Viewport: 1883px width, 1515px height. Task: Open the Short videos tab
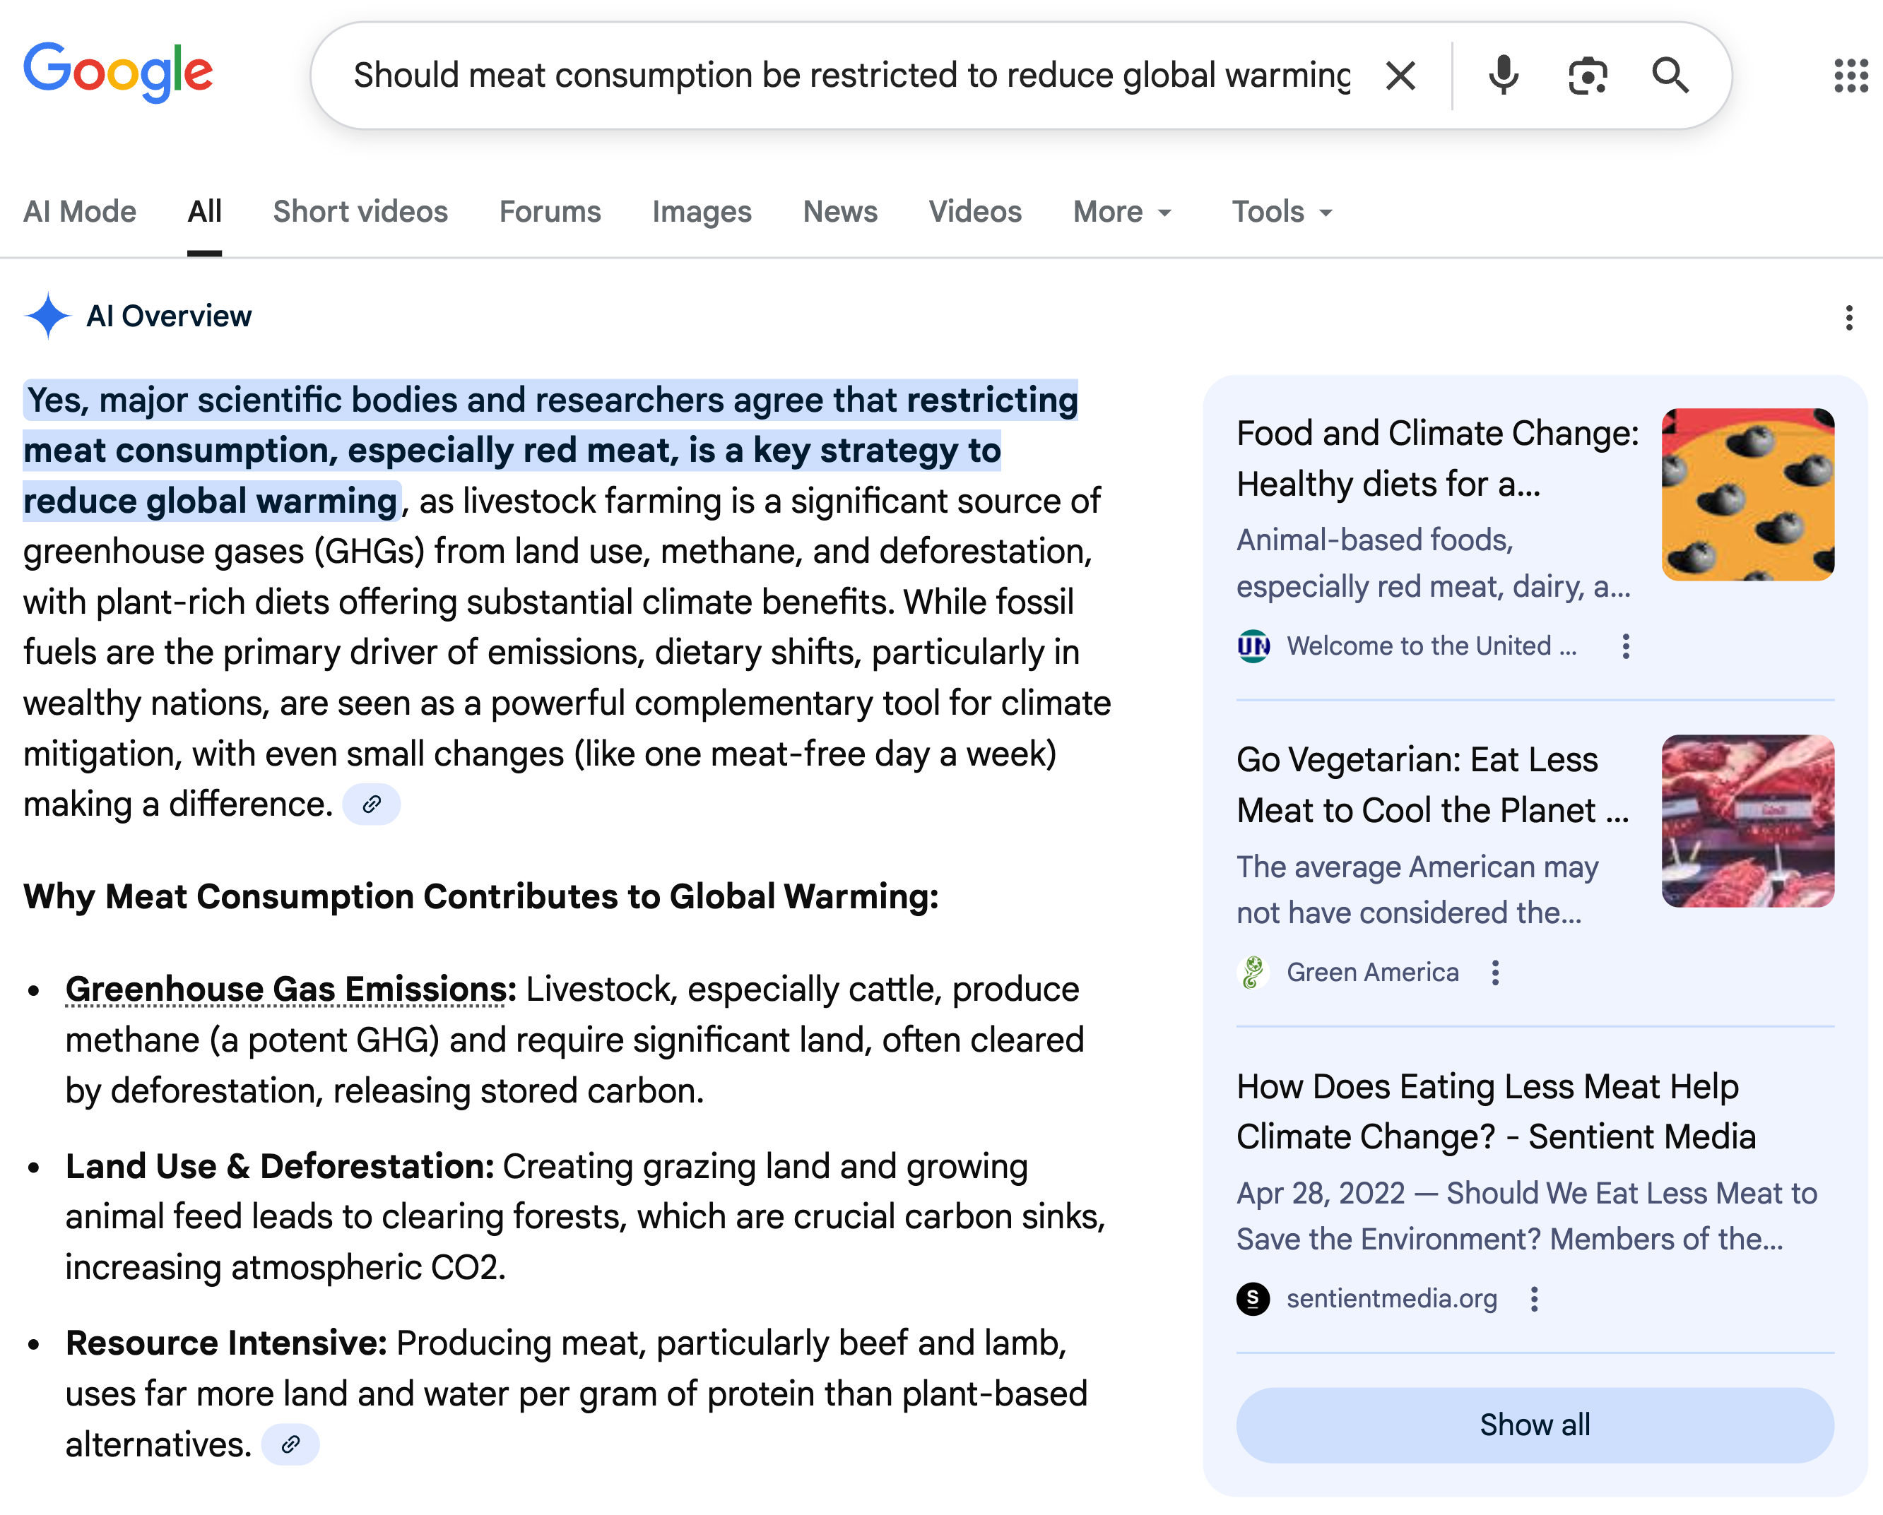[x=360, y=212]
